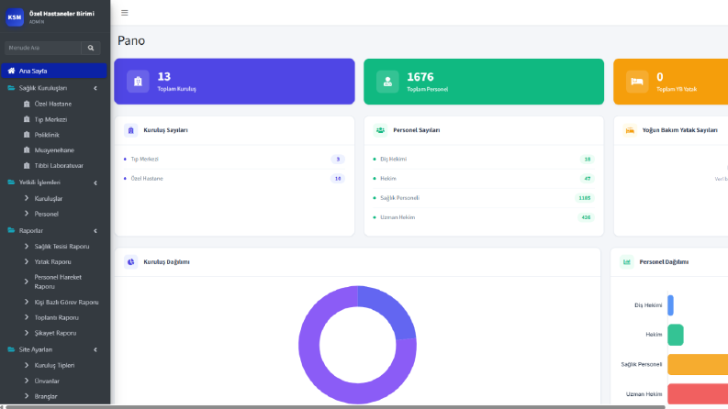
Task: Collapse the Site Ayarları section arrow
Action: (x=95, y=349)
